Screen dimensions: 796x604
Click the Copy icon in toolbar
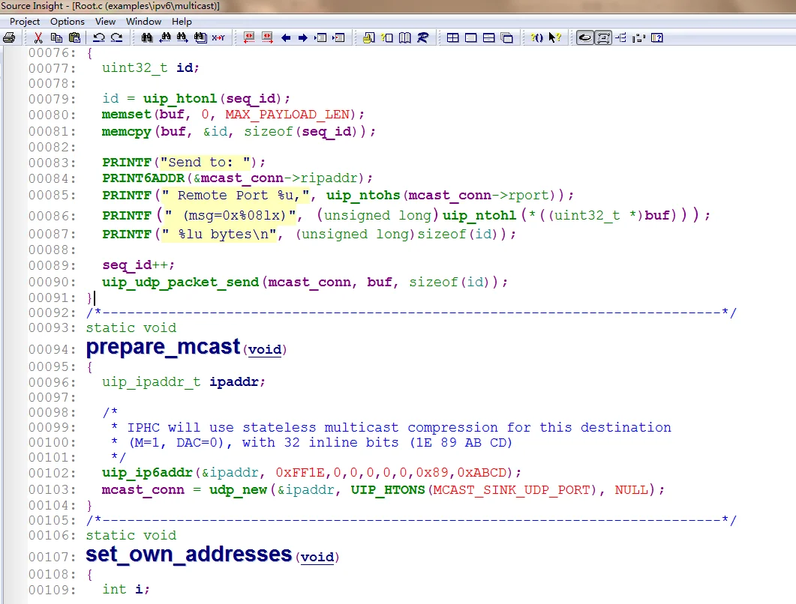[x=56, y=37]
